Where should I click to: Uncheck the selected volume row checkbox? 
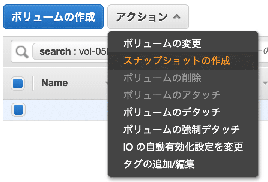pyautogui.click(x=18, y=110)
